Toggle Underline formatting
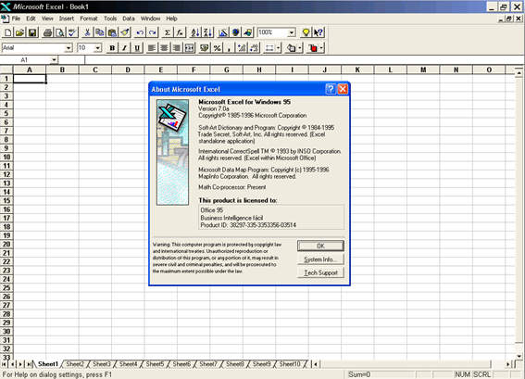Screen dimensions: 525x379 (x=137, y=48)
